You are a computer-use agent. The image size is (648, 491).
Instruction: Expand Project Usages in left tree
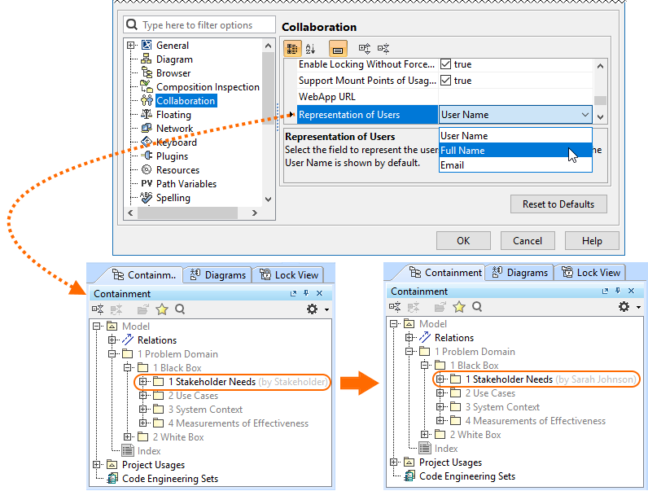click(96, 465)
